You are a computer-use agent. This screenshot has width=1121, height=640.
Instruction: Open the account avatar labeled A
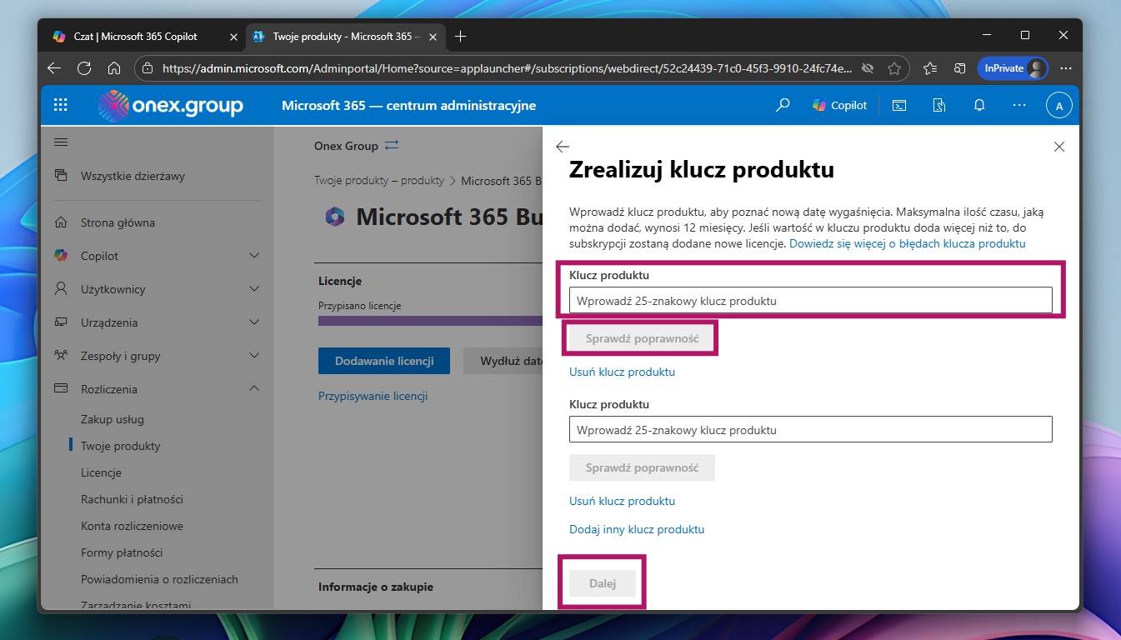pos(1058,106)
